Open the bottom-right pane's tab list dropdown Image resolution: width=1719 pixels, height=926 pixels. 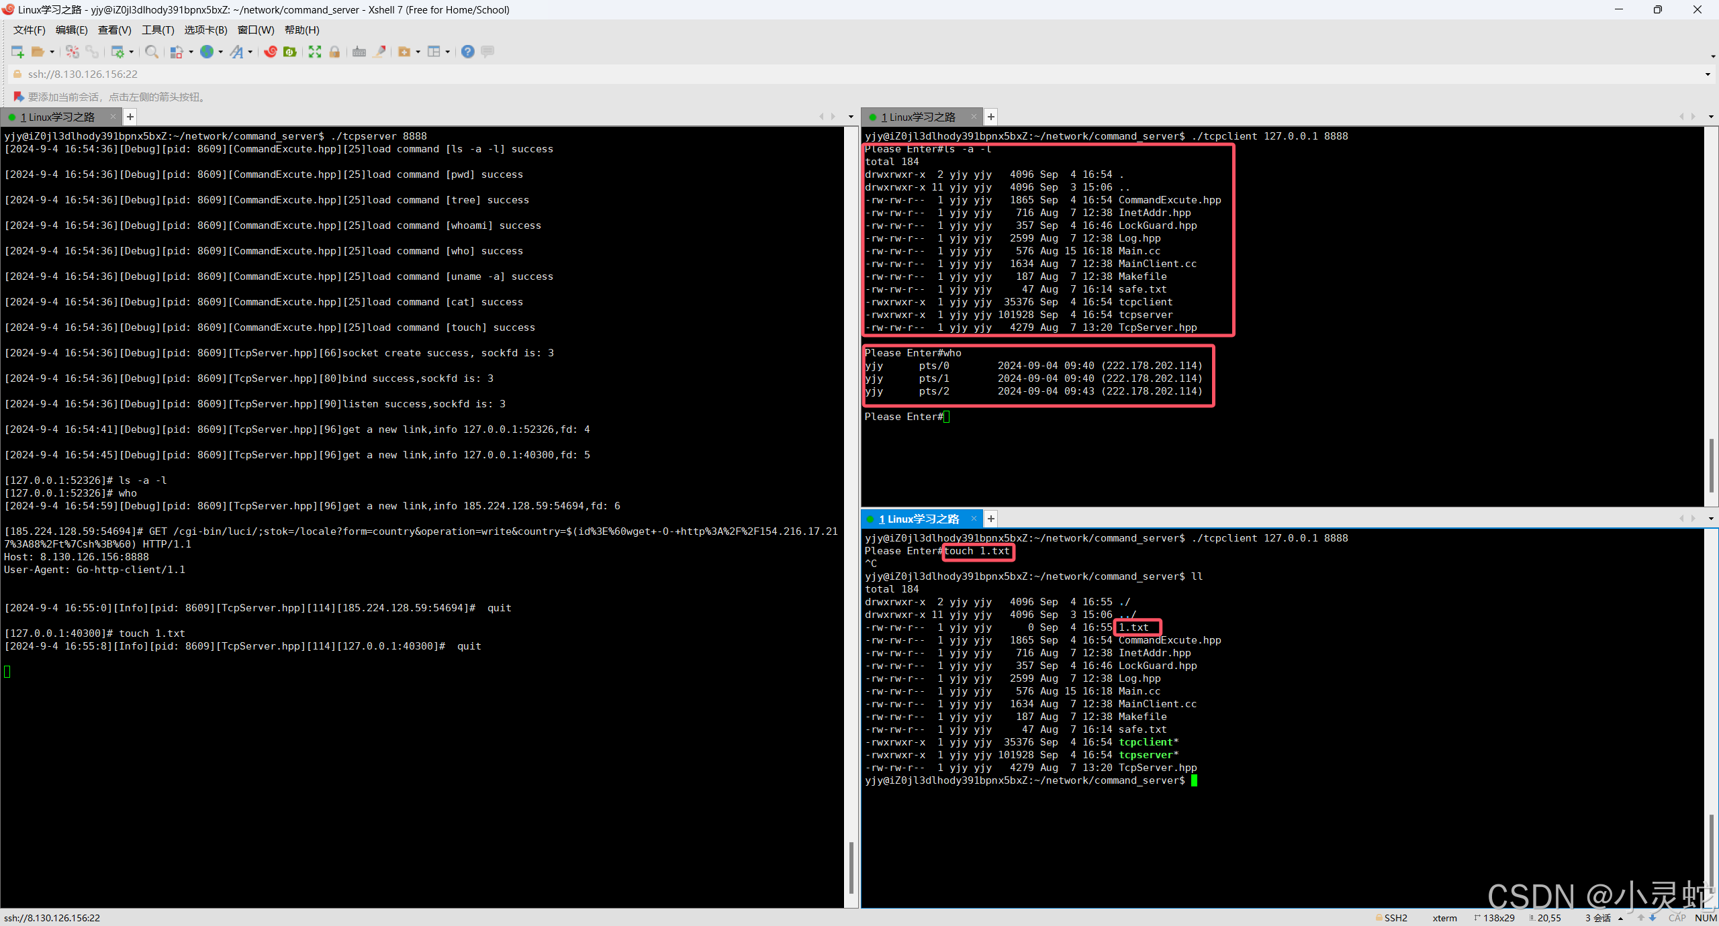pyautogui.click(x=1711, y=519)
